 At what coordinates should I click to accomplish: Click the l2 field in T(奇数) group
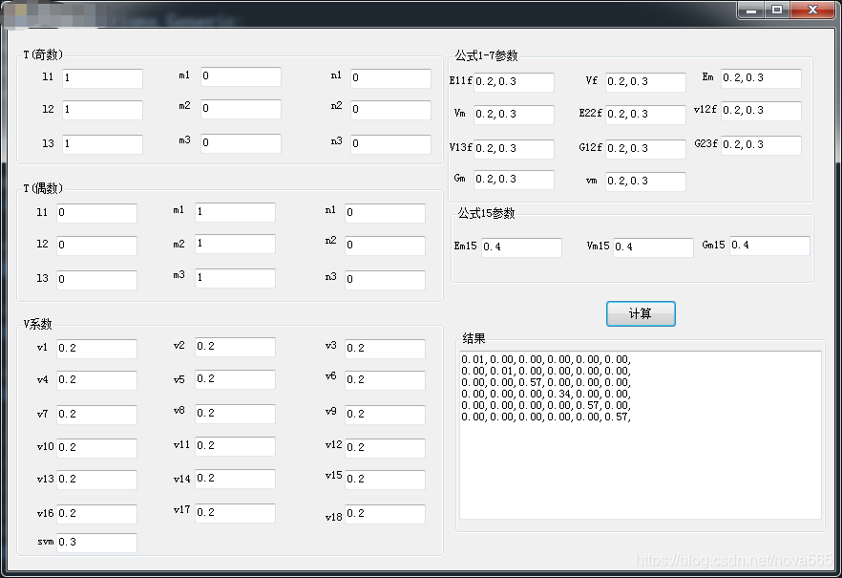102,110
